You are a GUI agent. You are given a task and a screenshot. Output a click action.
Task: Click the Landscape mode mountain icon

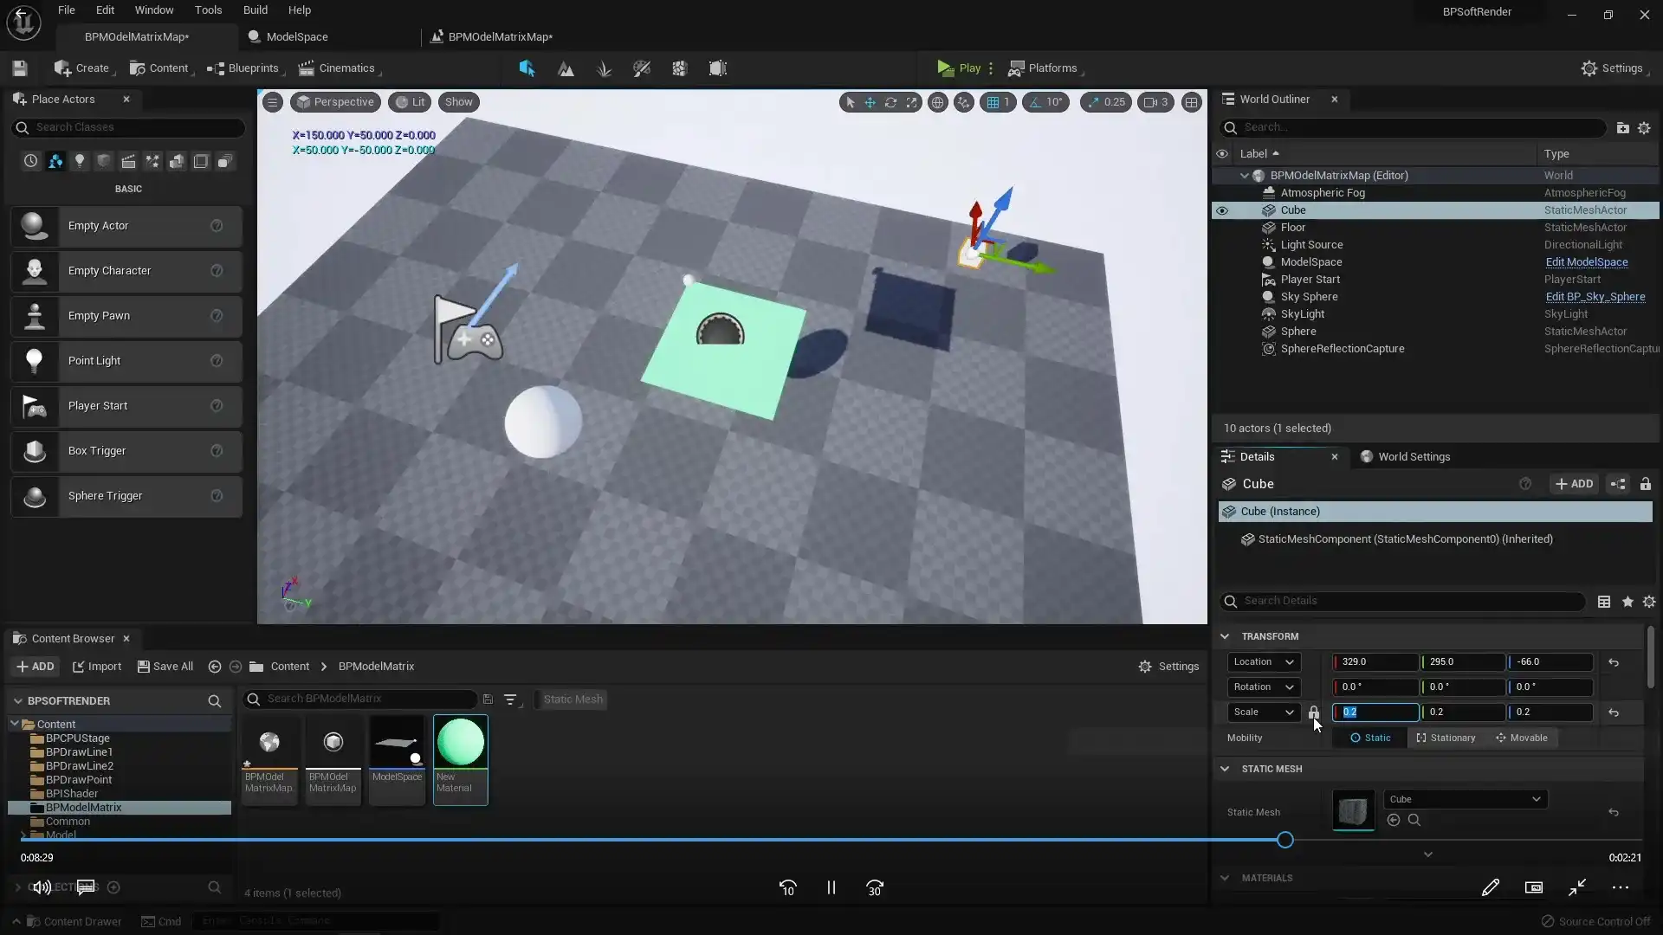click(566, 68)
